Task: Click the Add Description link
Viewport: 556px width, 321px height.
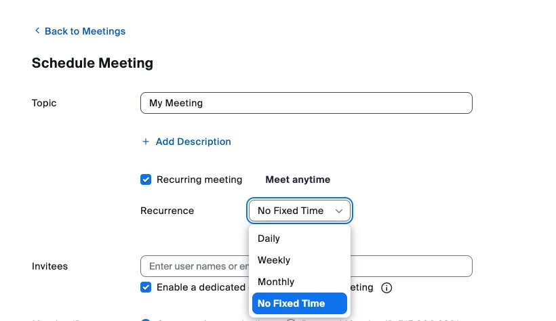Action: pos(193,142)
